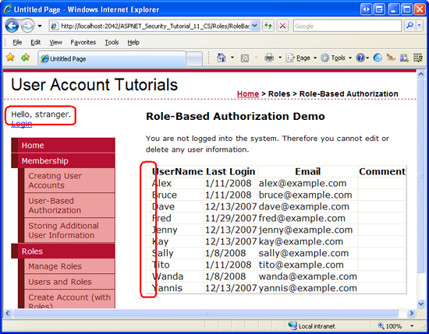Image resolution: width=429 pixels, height=334 pixels.
Task: Open the Favorites menu
Action: click(83, 42)
